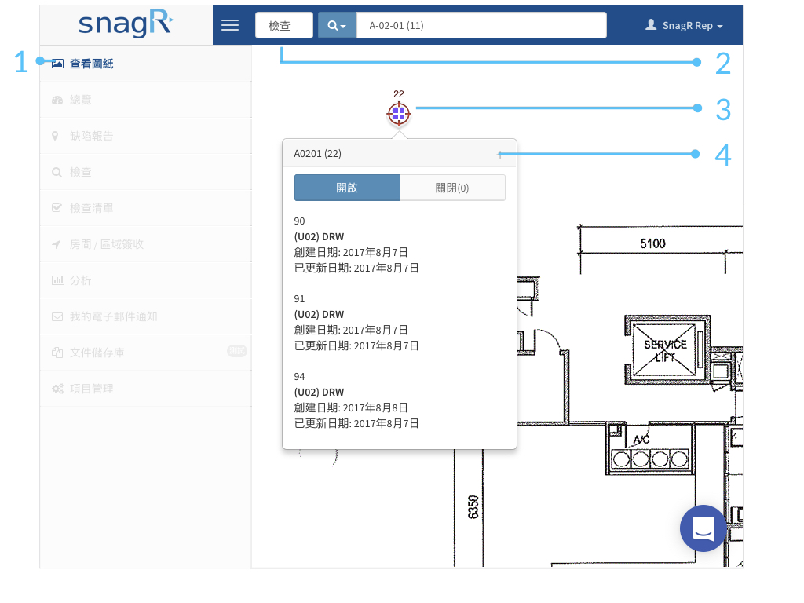Click the bar chart icon beside 分析

57,280
